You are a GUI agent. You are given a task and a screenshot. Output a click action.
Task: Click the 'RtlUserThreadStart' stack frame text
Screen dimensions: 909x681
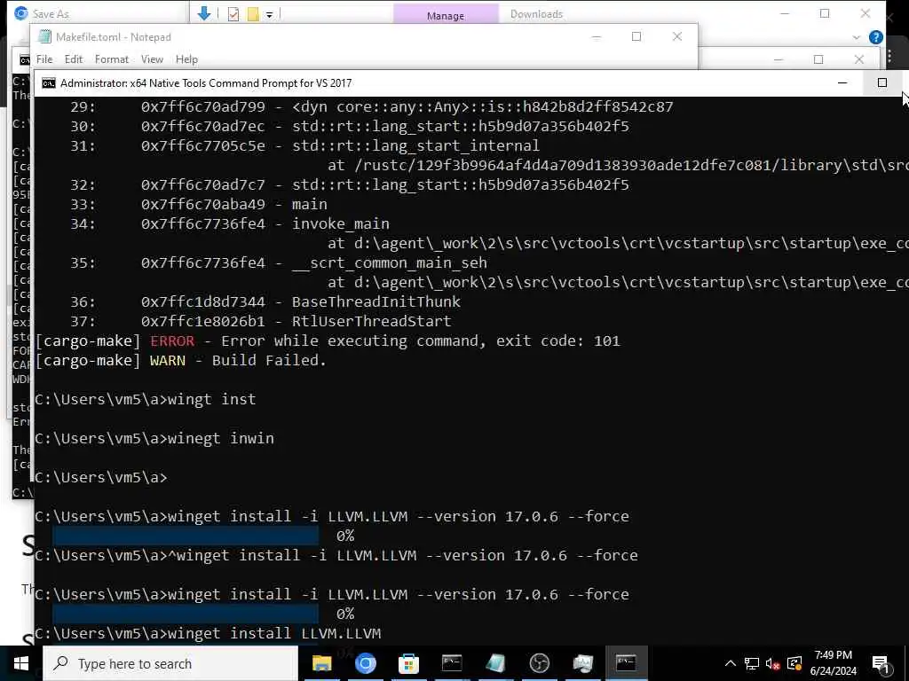point(371,321)
